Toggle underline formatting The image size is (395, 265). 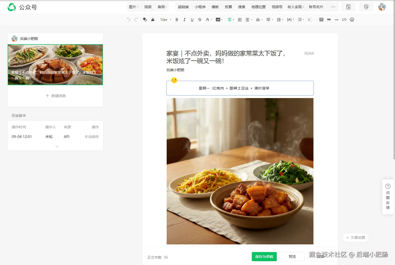point(192,20)
